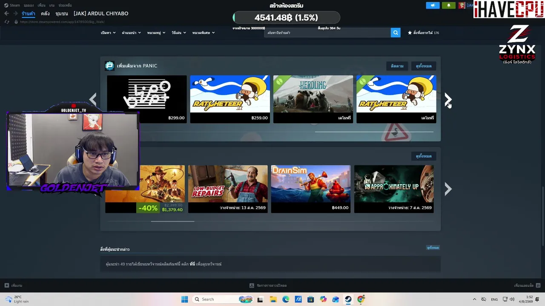Open the ช่วยเหลือ (Help) menu

coord(65,5)
